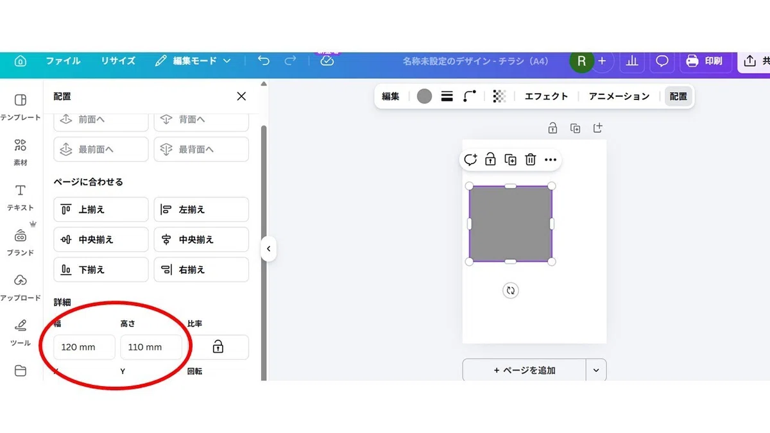The height and width of the screenshot is (433, 770).
Task: Open the テンプレート sidebar panel
Action: 21,107
